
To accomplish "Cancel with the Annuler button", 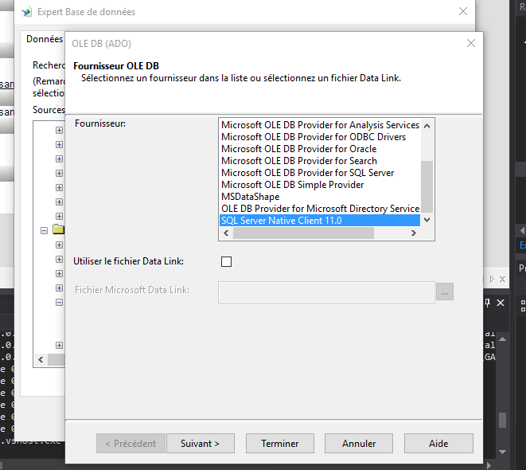I will (359, 444).
